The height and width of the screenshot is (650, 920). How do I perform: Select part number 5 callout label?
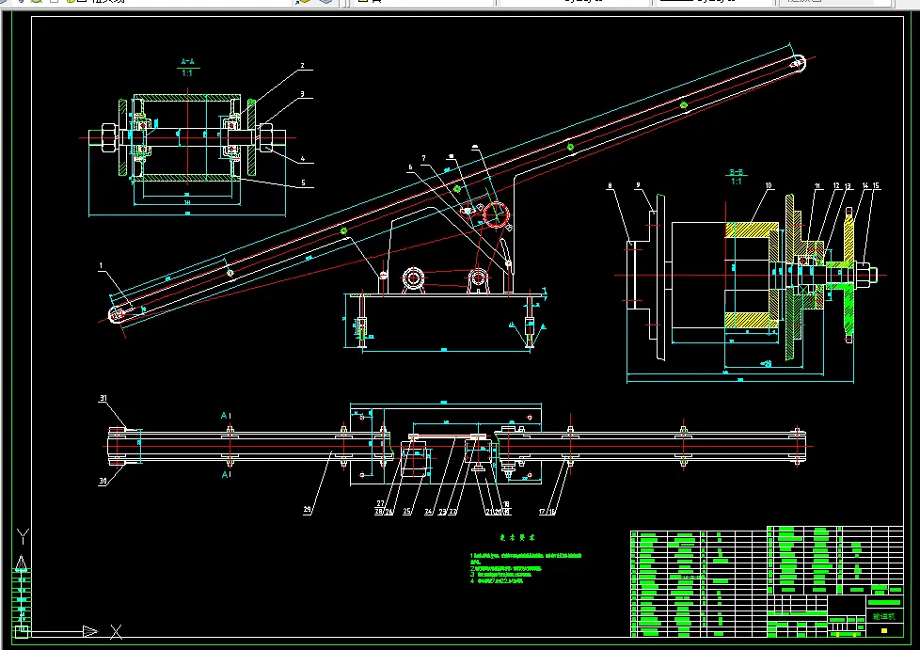(x=303, y=183)
